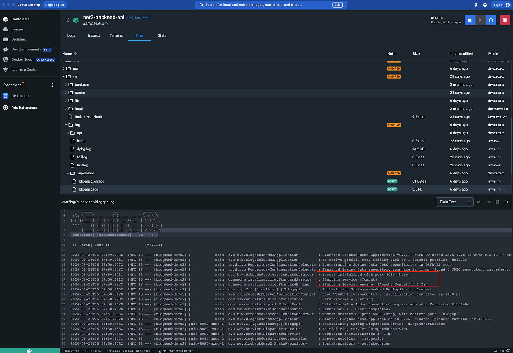The image size is (513, 353).
Task: Open Dev Environments in sidebar
Action: (26, 49)
